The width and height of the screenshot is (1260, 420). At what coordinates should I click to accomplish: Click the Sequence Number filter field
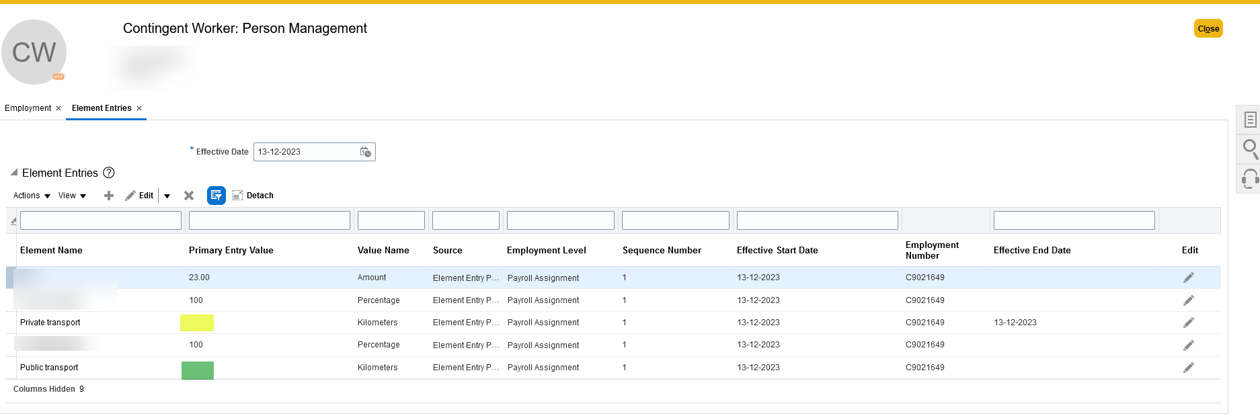676,220
